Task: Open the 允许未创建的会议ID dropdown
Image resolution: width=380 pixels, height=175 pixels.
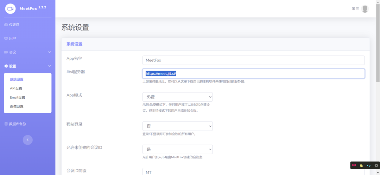Action: (x=178, y=149)
